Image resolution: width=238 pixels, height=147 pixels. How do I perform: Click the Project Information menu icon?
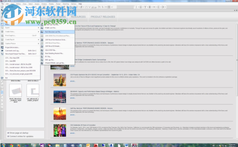point(2,48)
